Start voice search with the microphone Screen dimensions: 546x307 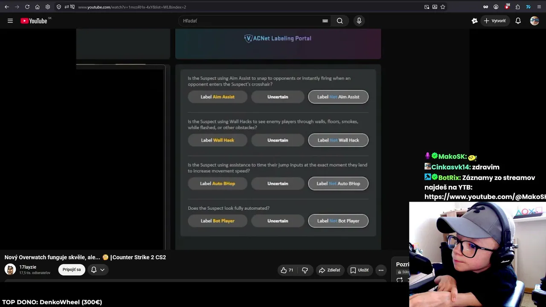(x=359, y=21)
